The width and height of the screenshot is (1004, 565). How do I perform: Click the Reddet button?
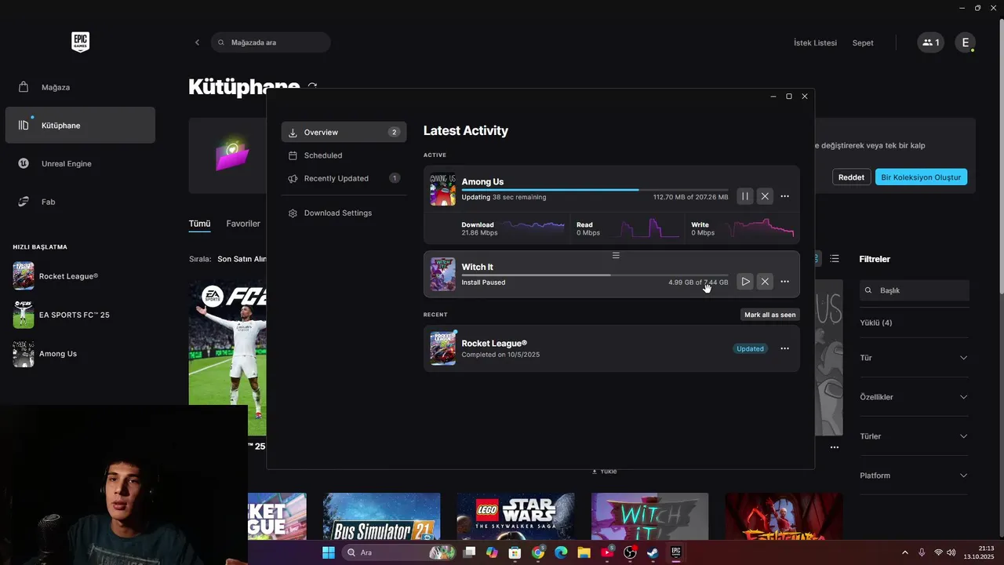click(851, 177)
